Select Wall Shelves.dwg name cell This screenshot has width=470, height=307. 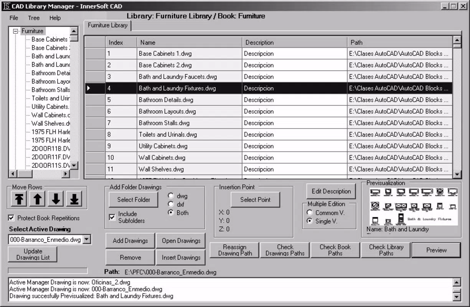[x=190, y=169]
